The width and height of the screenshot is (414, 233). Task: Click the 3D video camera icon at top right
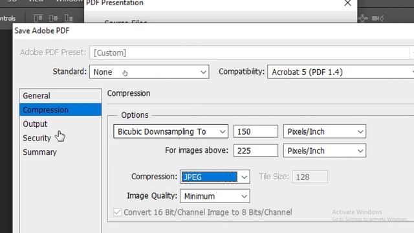[378, 18]
